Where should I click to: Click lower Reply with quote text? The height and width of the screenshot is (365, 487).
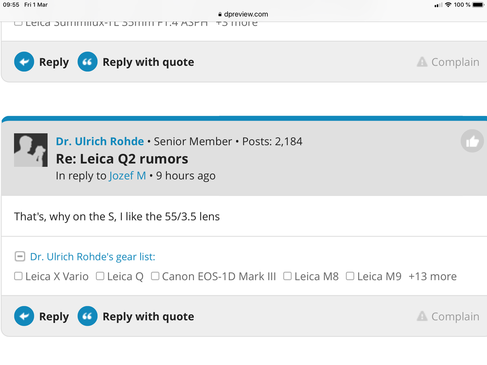click(148, 317)
